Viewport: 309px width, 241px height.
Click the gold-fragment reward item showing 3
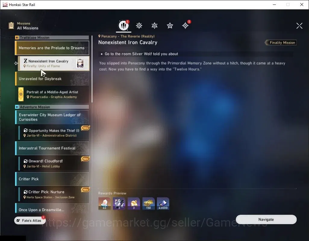[134, 204]
